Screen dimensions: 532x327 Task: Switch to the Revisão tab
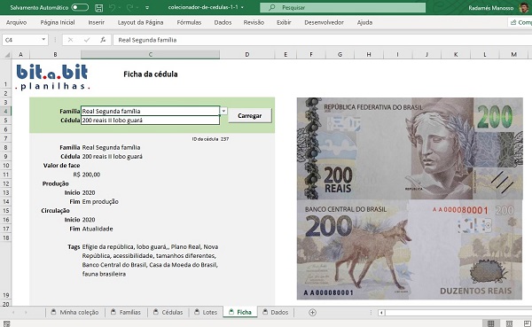tap(254, 22)
